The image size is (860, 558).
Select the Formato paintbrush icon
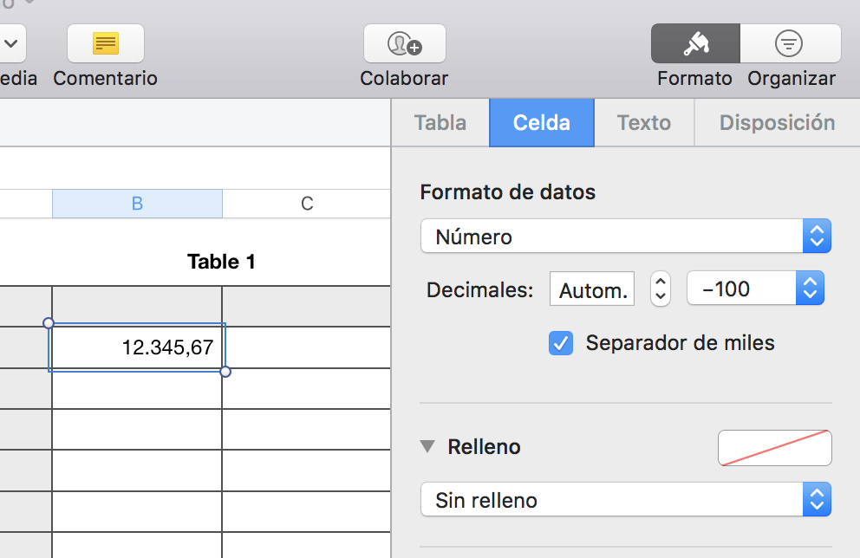pyautogui.click(x=695, y=43)
